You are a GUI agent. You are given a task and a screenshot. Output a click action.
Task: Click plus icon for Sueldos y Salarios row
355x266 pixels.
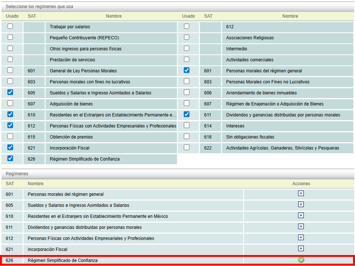pyautogui.click(x=301, y=205)
